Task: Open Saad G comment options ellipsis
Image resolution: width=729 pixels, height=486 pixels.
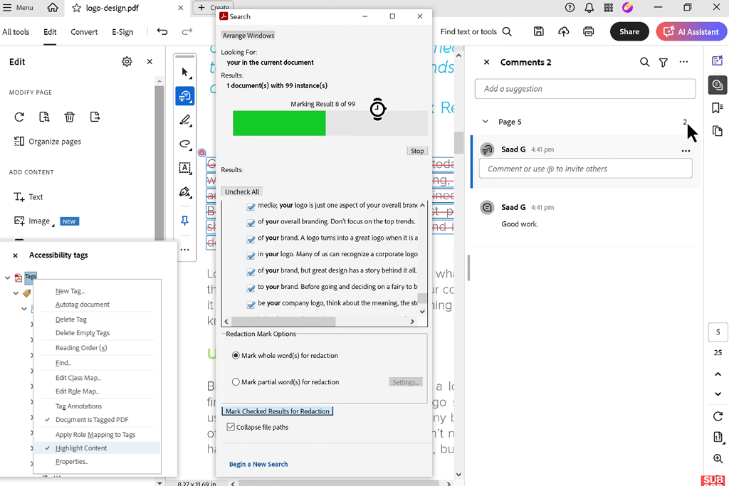Action: [x=686, y=151]
